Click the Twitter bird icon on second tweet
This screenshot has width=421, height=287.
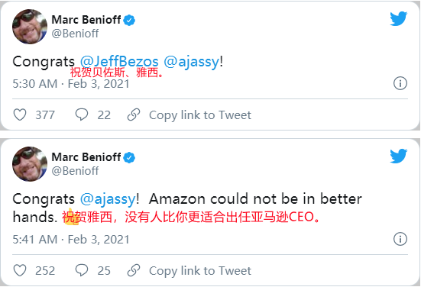(x=399, y=156)
